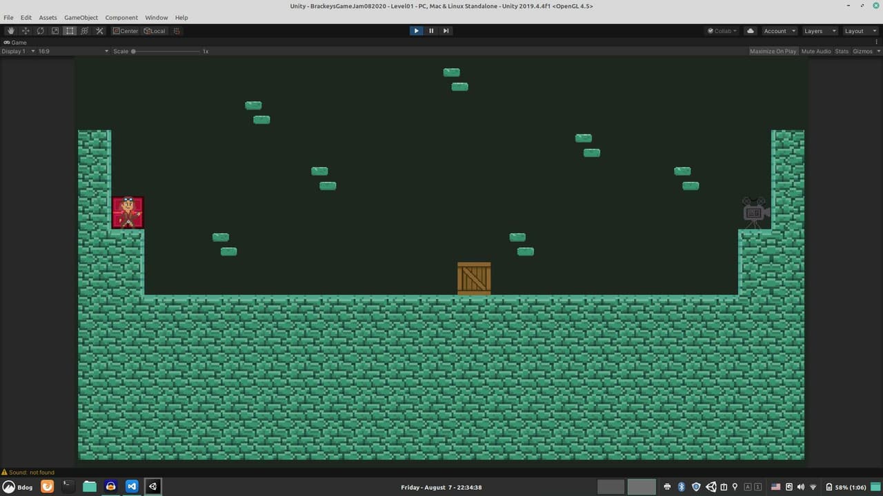
Task: Open the US keyboard layout flag
Action: click(776, 487)
